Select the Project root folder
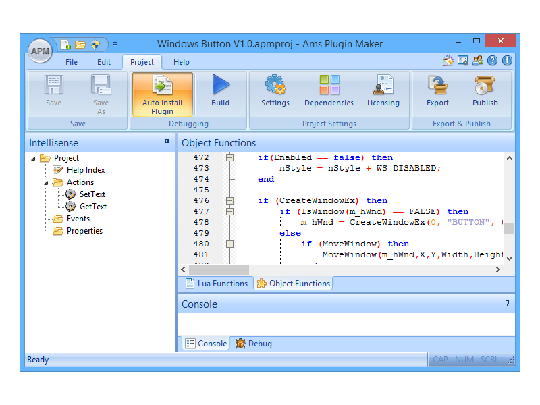The width and height of the screenshot is (540, 405). point(66,158)
